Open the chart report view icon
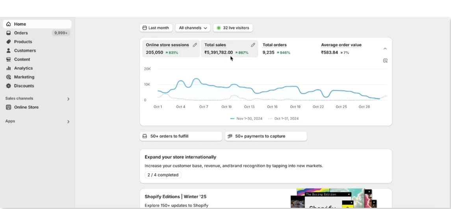451x209 pixels. [386, 61]
